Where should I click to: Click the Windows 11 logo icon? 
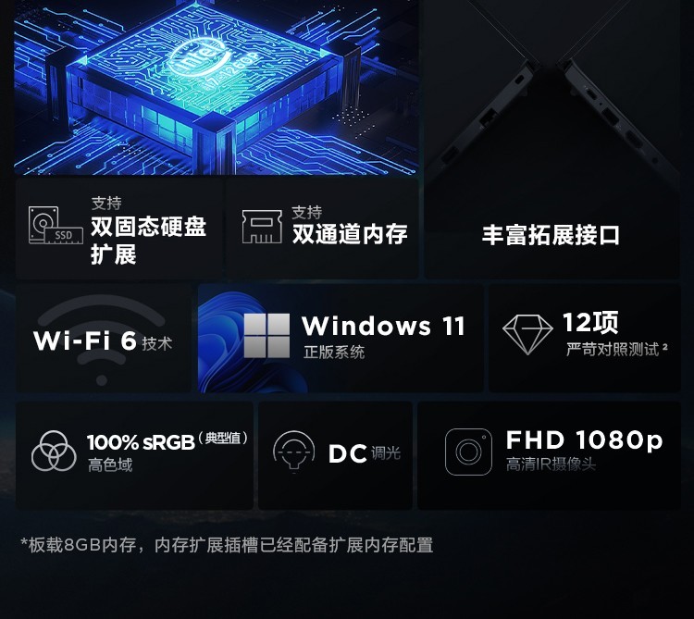[266, 335]
